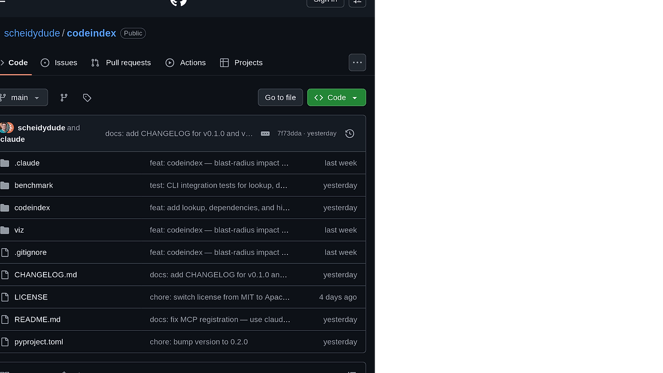This screenshot has width=663, height=373.
Task: Click the Actions play icon
Action: pyautogui.click(x=170, y=63)
